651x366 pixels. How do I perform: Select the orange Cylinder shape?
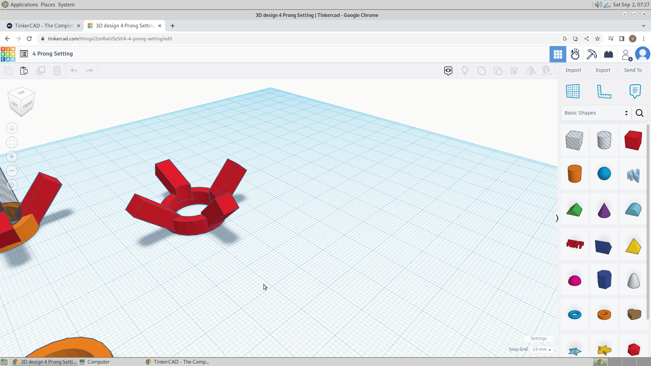[x=574, y=174]
